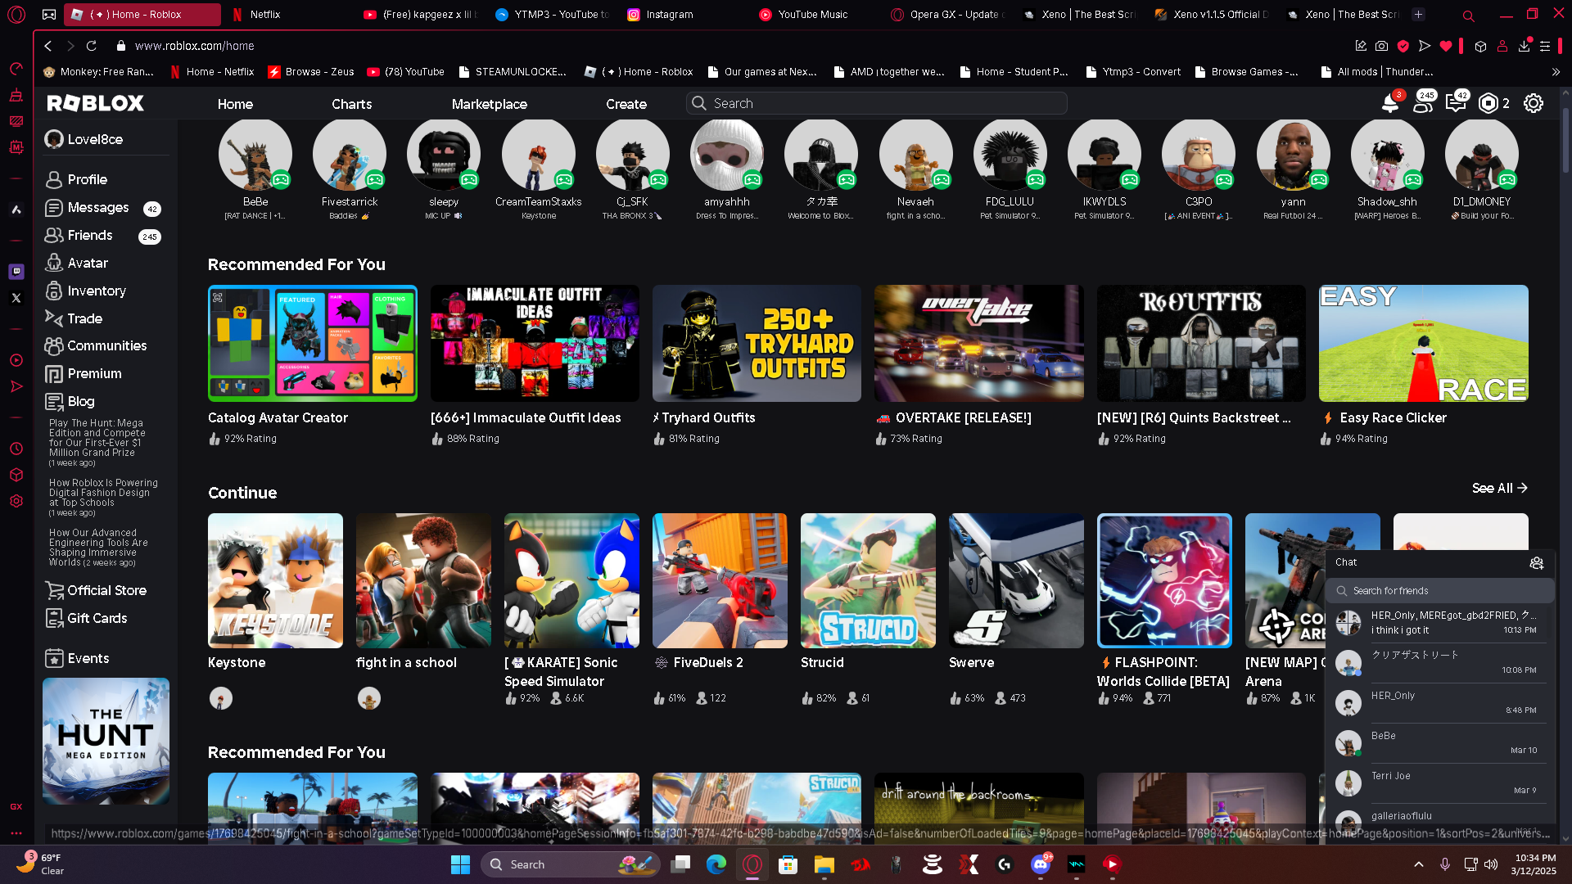Focus the Search for friends chat field
1572x884 pixels.
pyautogui.click(x=1440, y=590)
